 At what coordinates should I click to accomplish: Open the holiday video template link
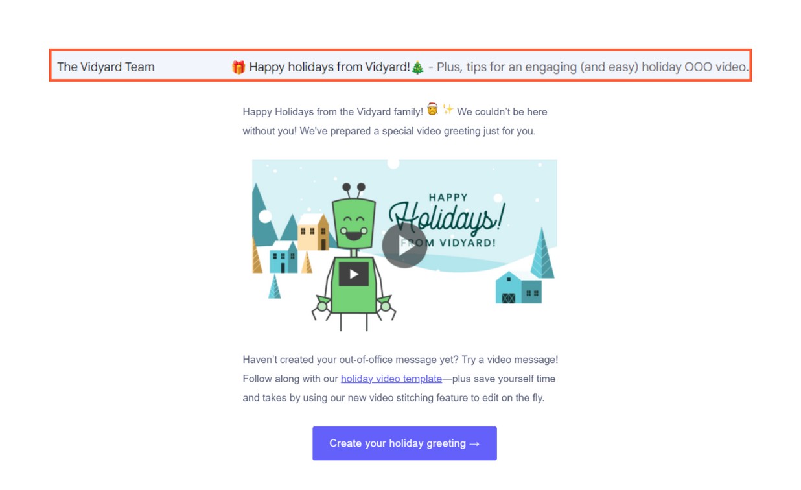391,379
